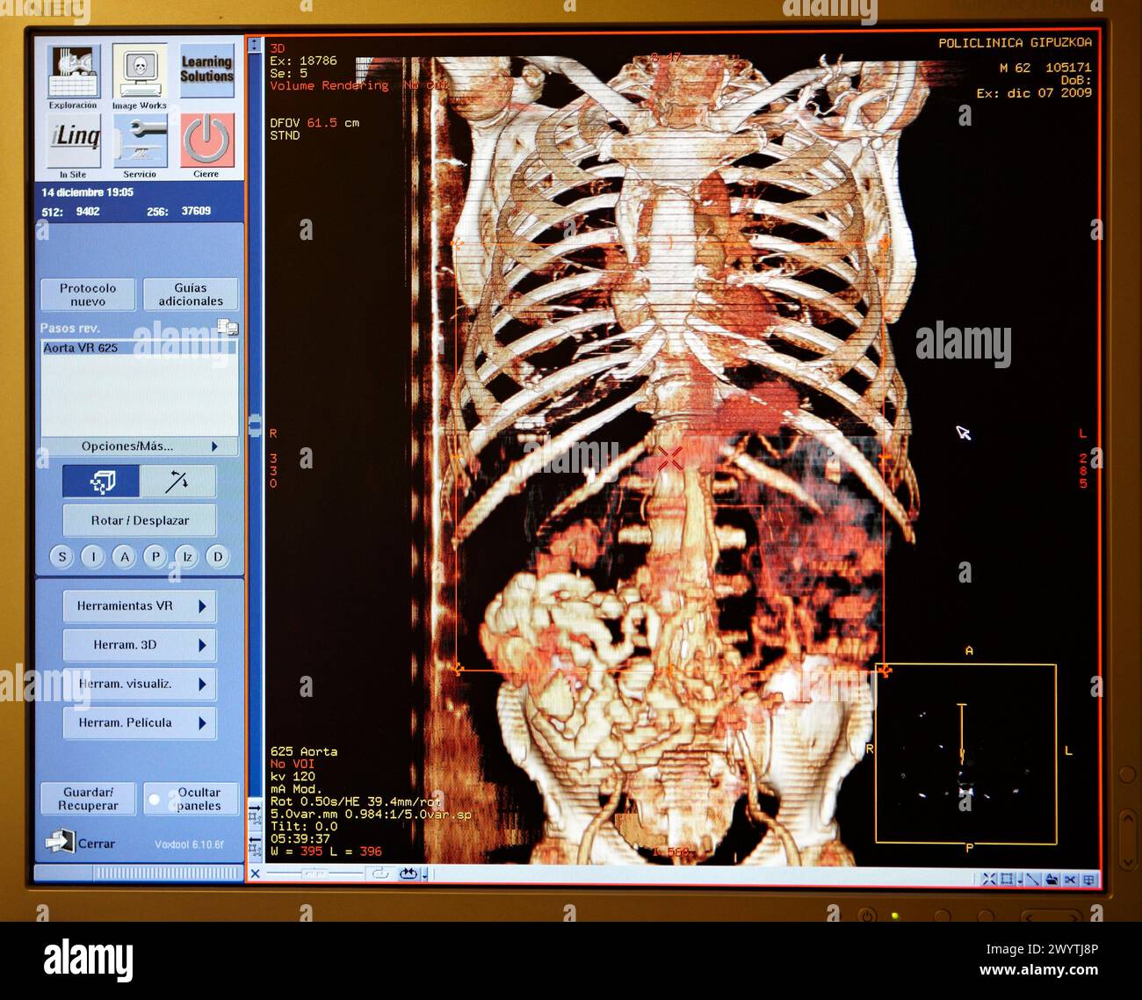This screenshot has width=1142, height=1000.
Task: Expand the Opciones/Más... menu
Action: [140, 446]
